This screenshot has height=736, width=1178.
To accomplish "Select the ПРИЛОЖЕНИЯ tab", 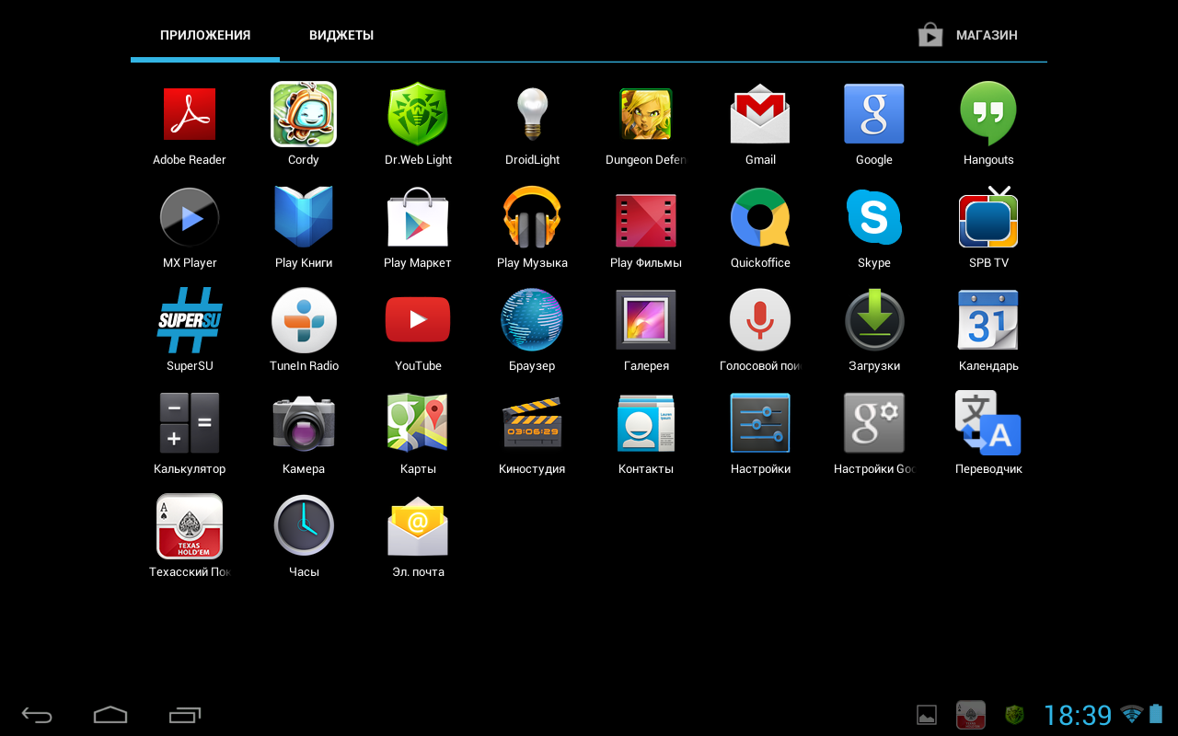I will pyautogui.click(x=205, y=35).
